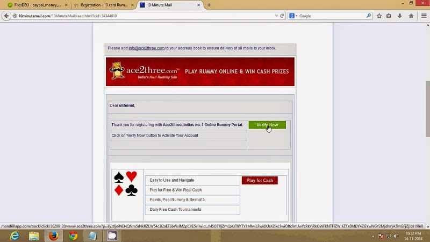Image resolution: width=430 pixels, height=242 pixels.
Task: Bookmark this page with star icon
Action: tap(379, 16)
